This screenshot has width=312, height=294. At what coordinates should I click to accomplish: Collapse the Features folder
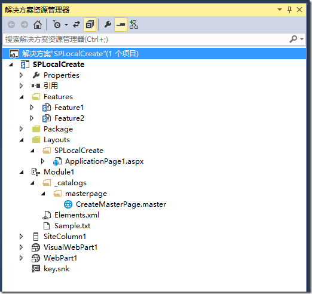click(22, 97)
